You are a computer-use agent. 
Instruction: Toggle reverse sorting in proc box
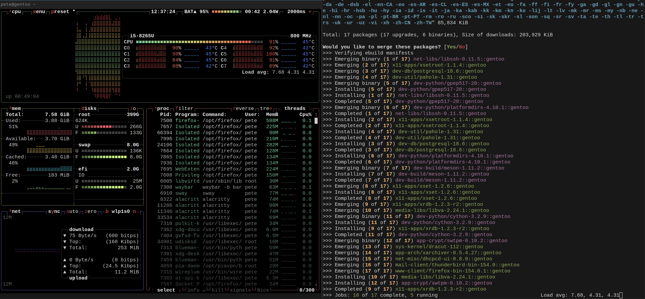click(x=243, y=109)
